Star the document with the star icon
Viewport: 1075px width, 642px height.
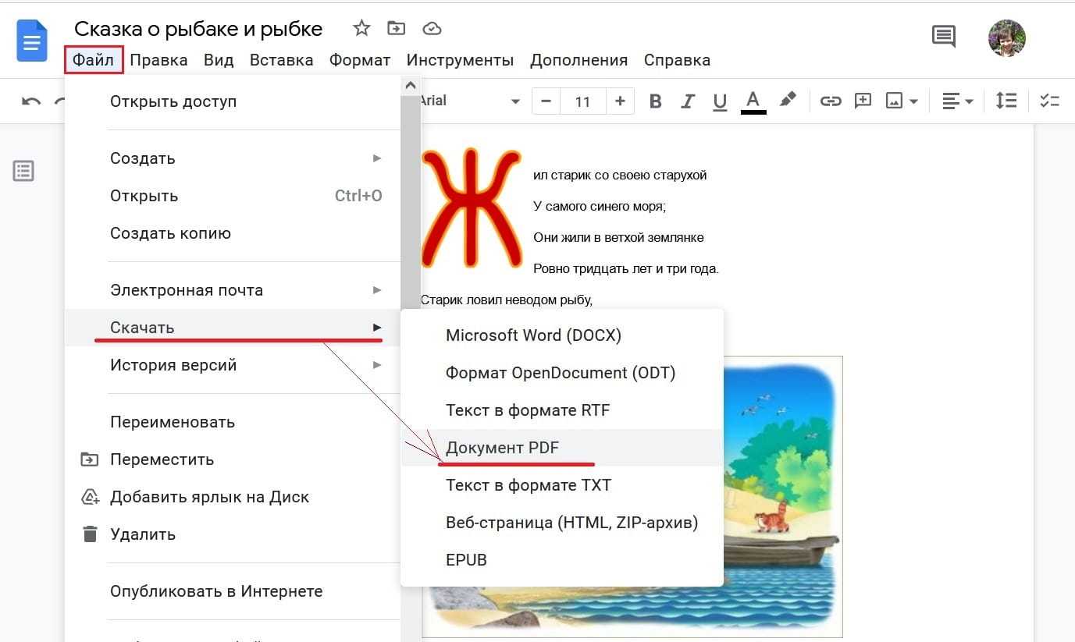pos(361,29)
